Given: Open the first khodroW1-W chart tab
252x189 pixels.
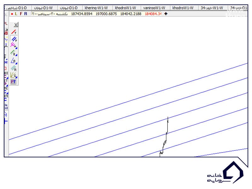Looking at the screenshot, I should (x=125, y=8).
